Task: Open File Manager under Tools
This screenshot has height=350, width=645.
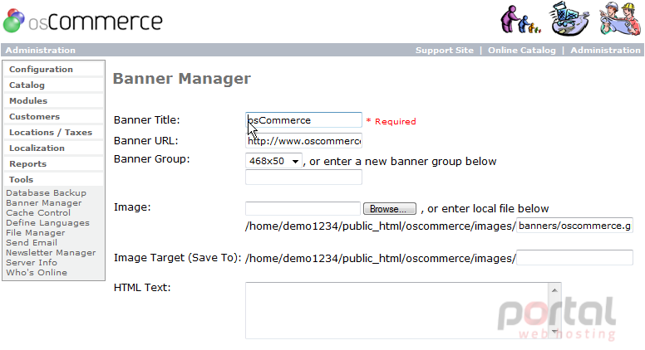Action: tap(36, 233)
